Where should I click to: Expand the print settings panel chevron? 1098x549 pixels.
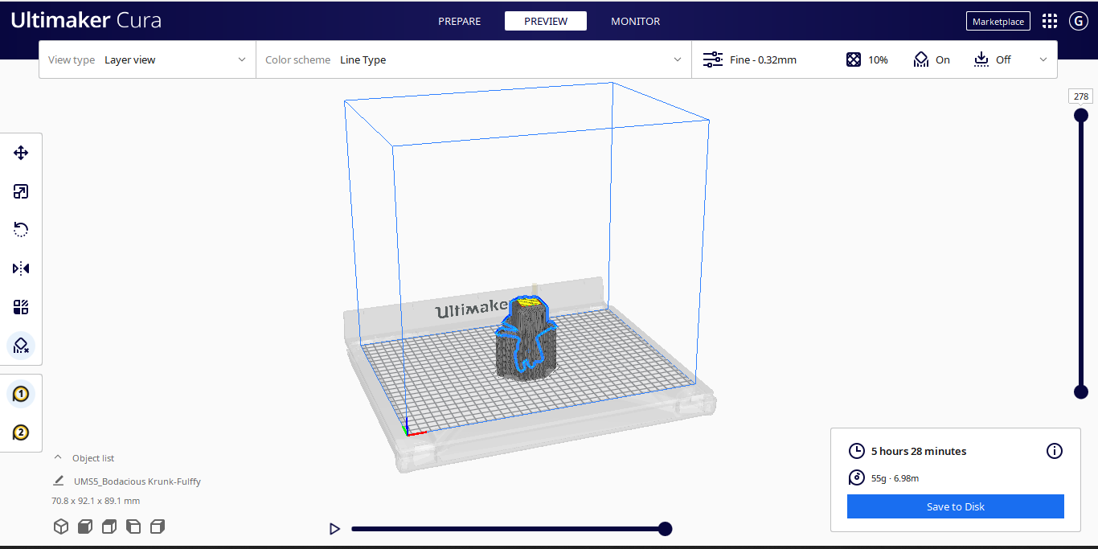(x=1043, y=59)
